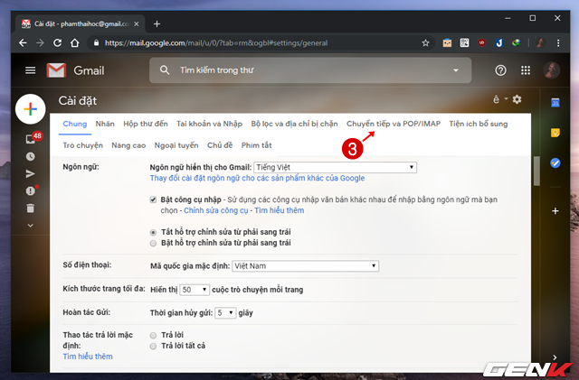Switch to 'Chuyển tiếp và POP/IMAP' tab

(x=394, y=124)
